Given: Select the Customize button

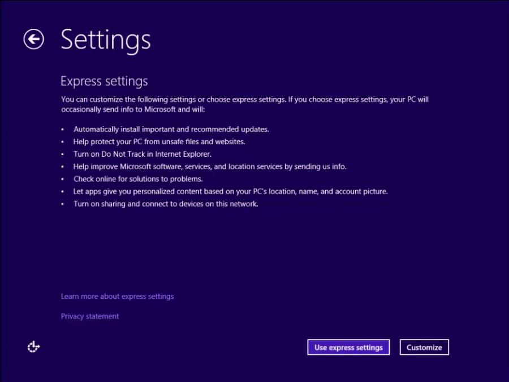Looking at the screenshot, I should click(x=424, y=347).
